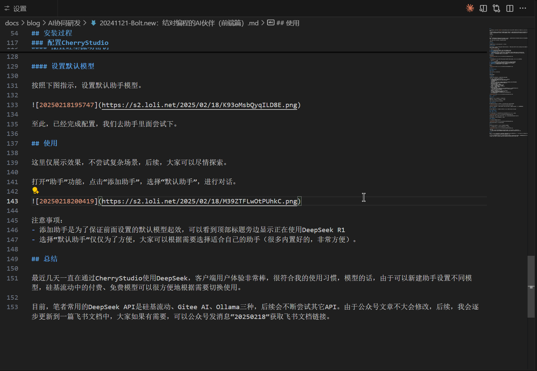Click the source control compare changes icon
The image size is (537, 371).
point(496,8)
